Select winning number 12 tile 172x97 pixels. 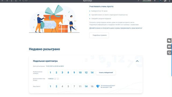(86, 72)
